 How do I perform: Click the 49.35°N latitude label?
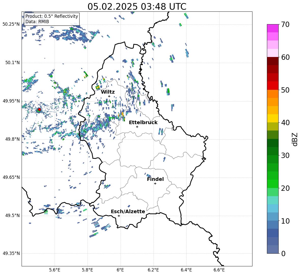point(11,253)
